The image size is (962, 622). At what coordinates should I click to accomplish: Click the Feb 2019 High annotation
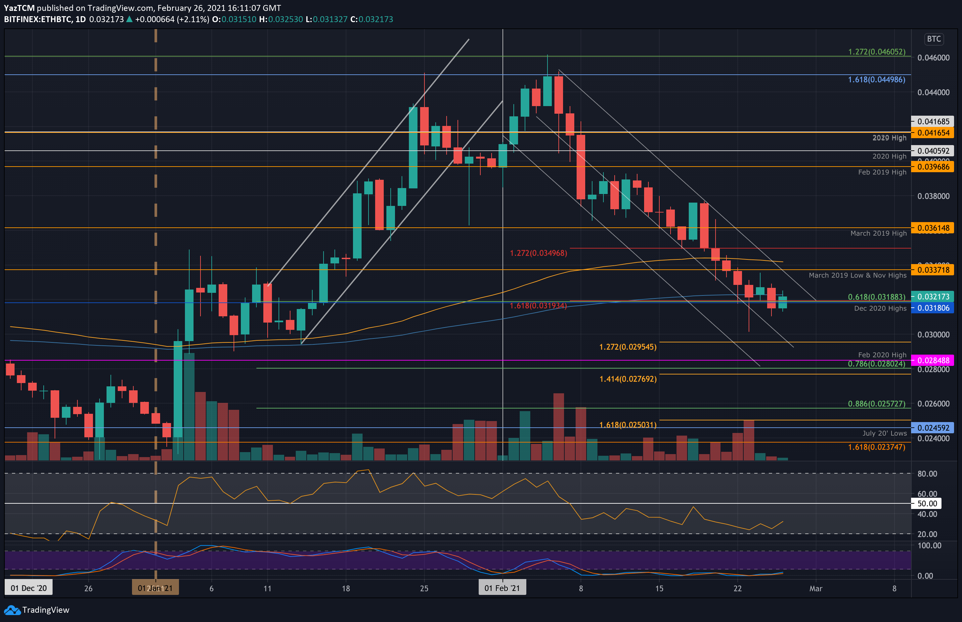pyautogui.click(x=882, y=172)
